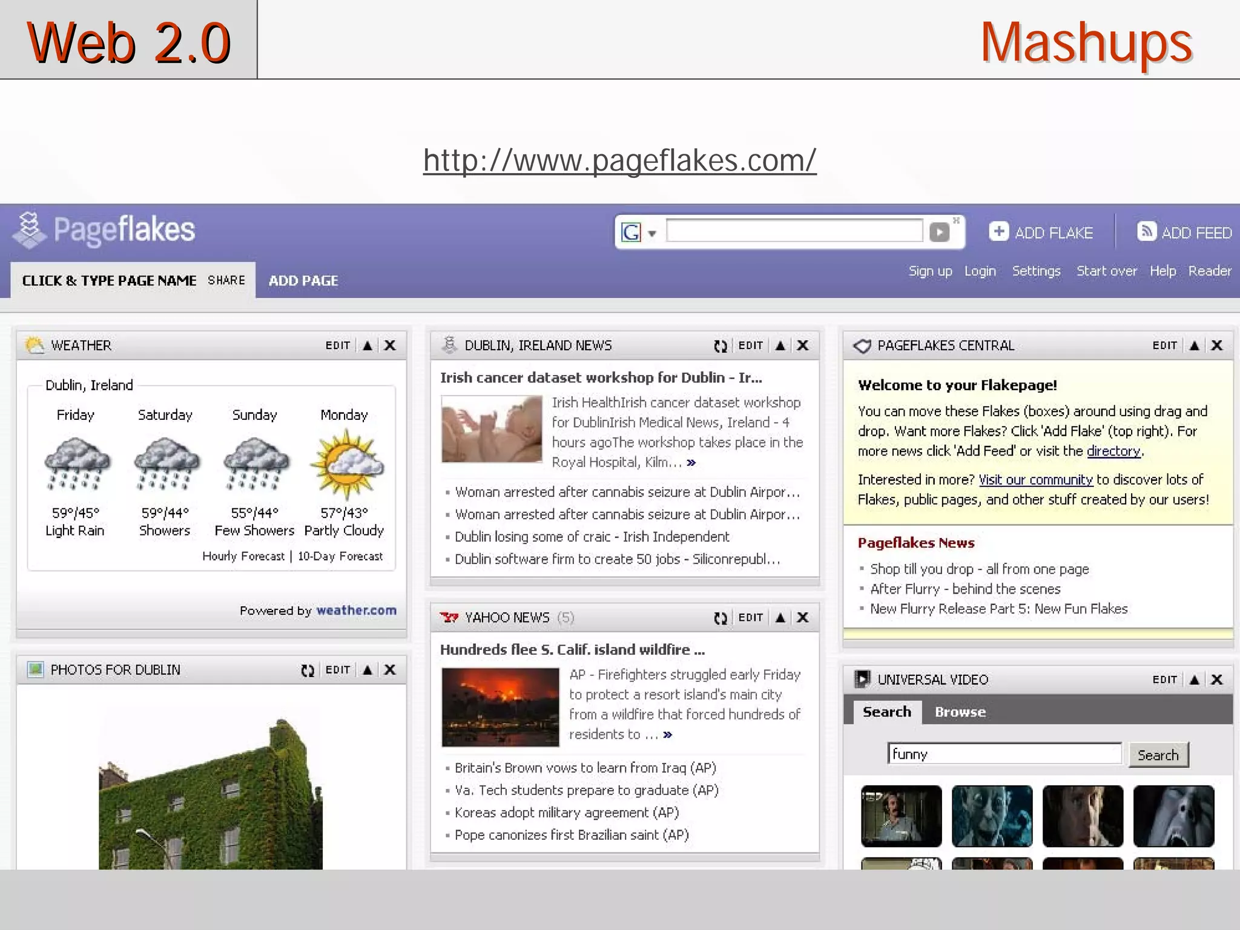
Task: Open the Gollum video thumbnail
Action: click(x=992, y=816)
